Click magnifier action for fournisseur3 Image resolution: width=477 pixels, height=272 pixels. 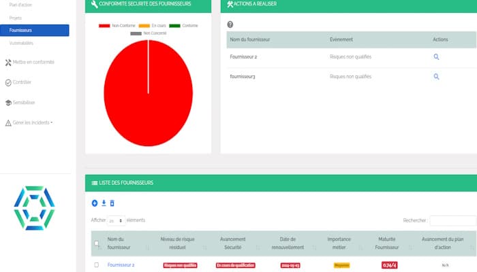coord(436,76)
